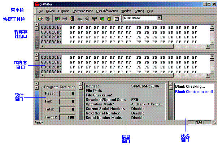Click the yellow lock icon in toolbar

109,18
